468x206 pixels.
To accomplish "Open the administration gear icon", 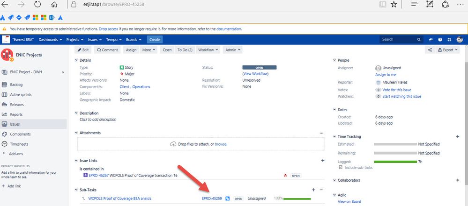I will pos(449,40).
